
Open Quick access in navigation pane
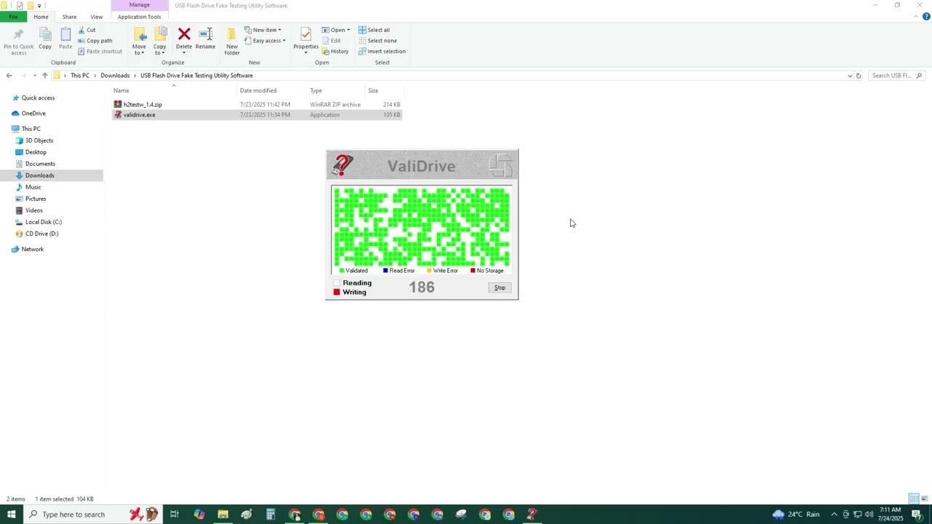coord(38,98)
